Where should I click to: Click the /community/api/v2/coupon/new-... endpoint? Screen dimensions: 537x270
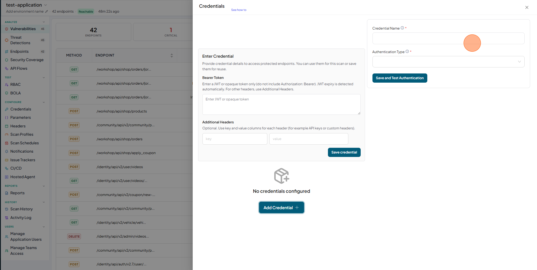click(126, 195)
